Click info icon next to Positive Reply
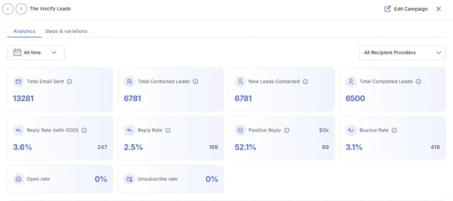453x201 pixels. [287, 130]
